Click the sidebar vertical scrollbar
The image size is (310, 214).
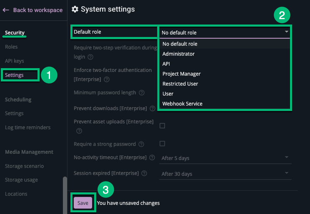pyautogui.click(x=65, y=195)
